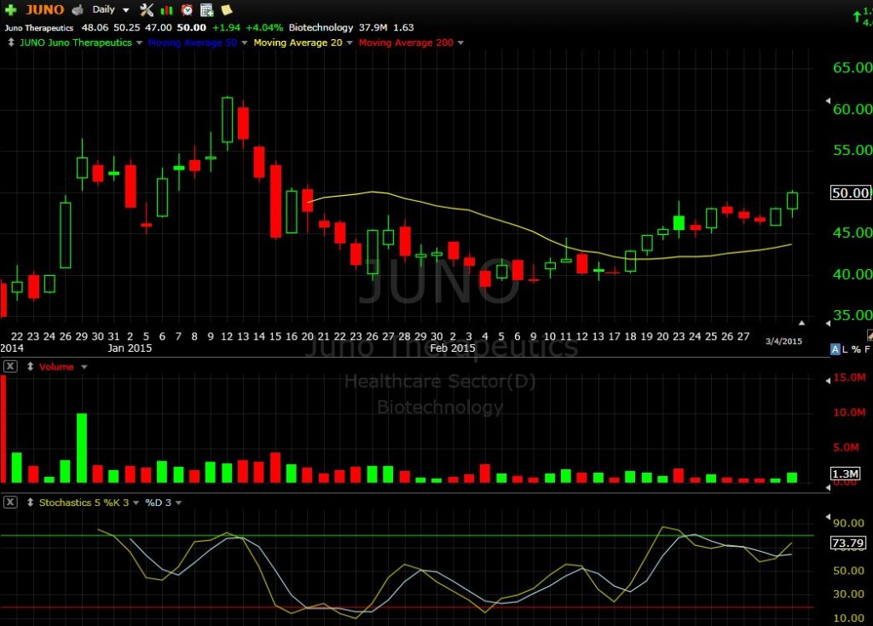The image size is (873, 626).
Task: Toggle the F scale option
Action: click(867, 349)
